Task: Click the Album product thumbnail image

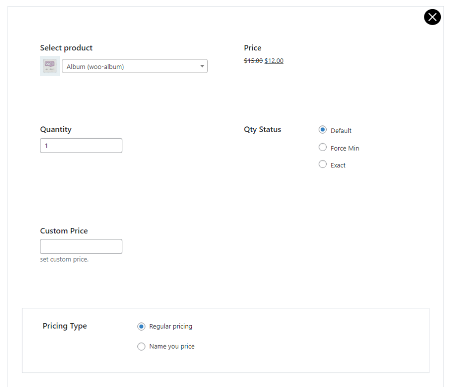Action: [50, 66]
